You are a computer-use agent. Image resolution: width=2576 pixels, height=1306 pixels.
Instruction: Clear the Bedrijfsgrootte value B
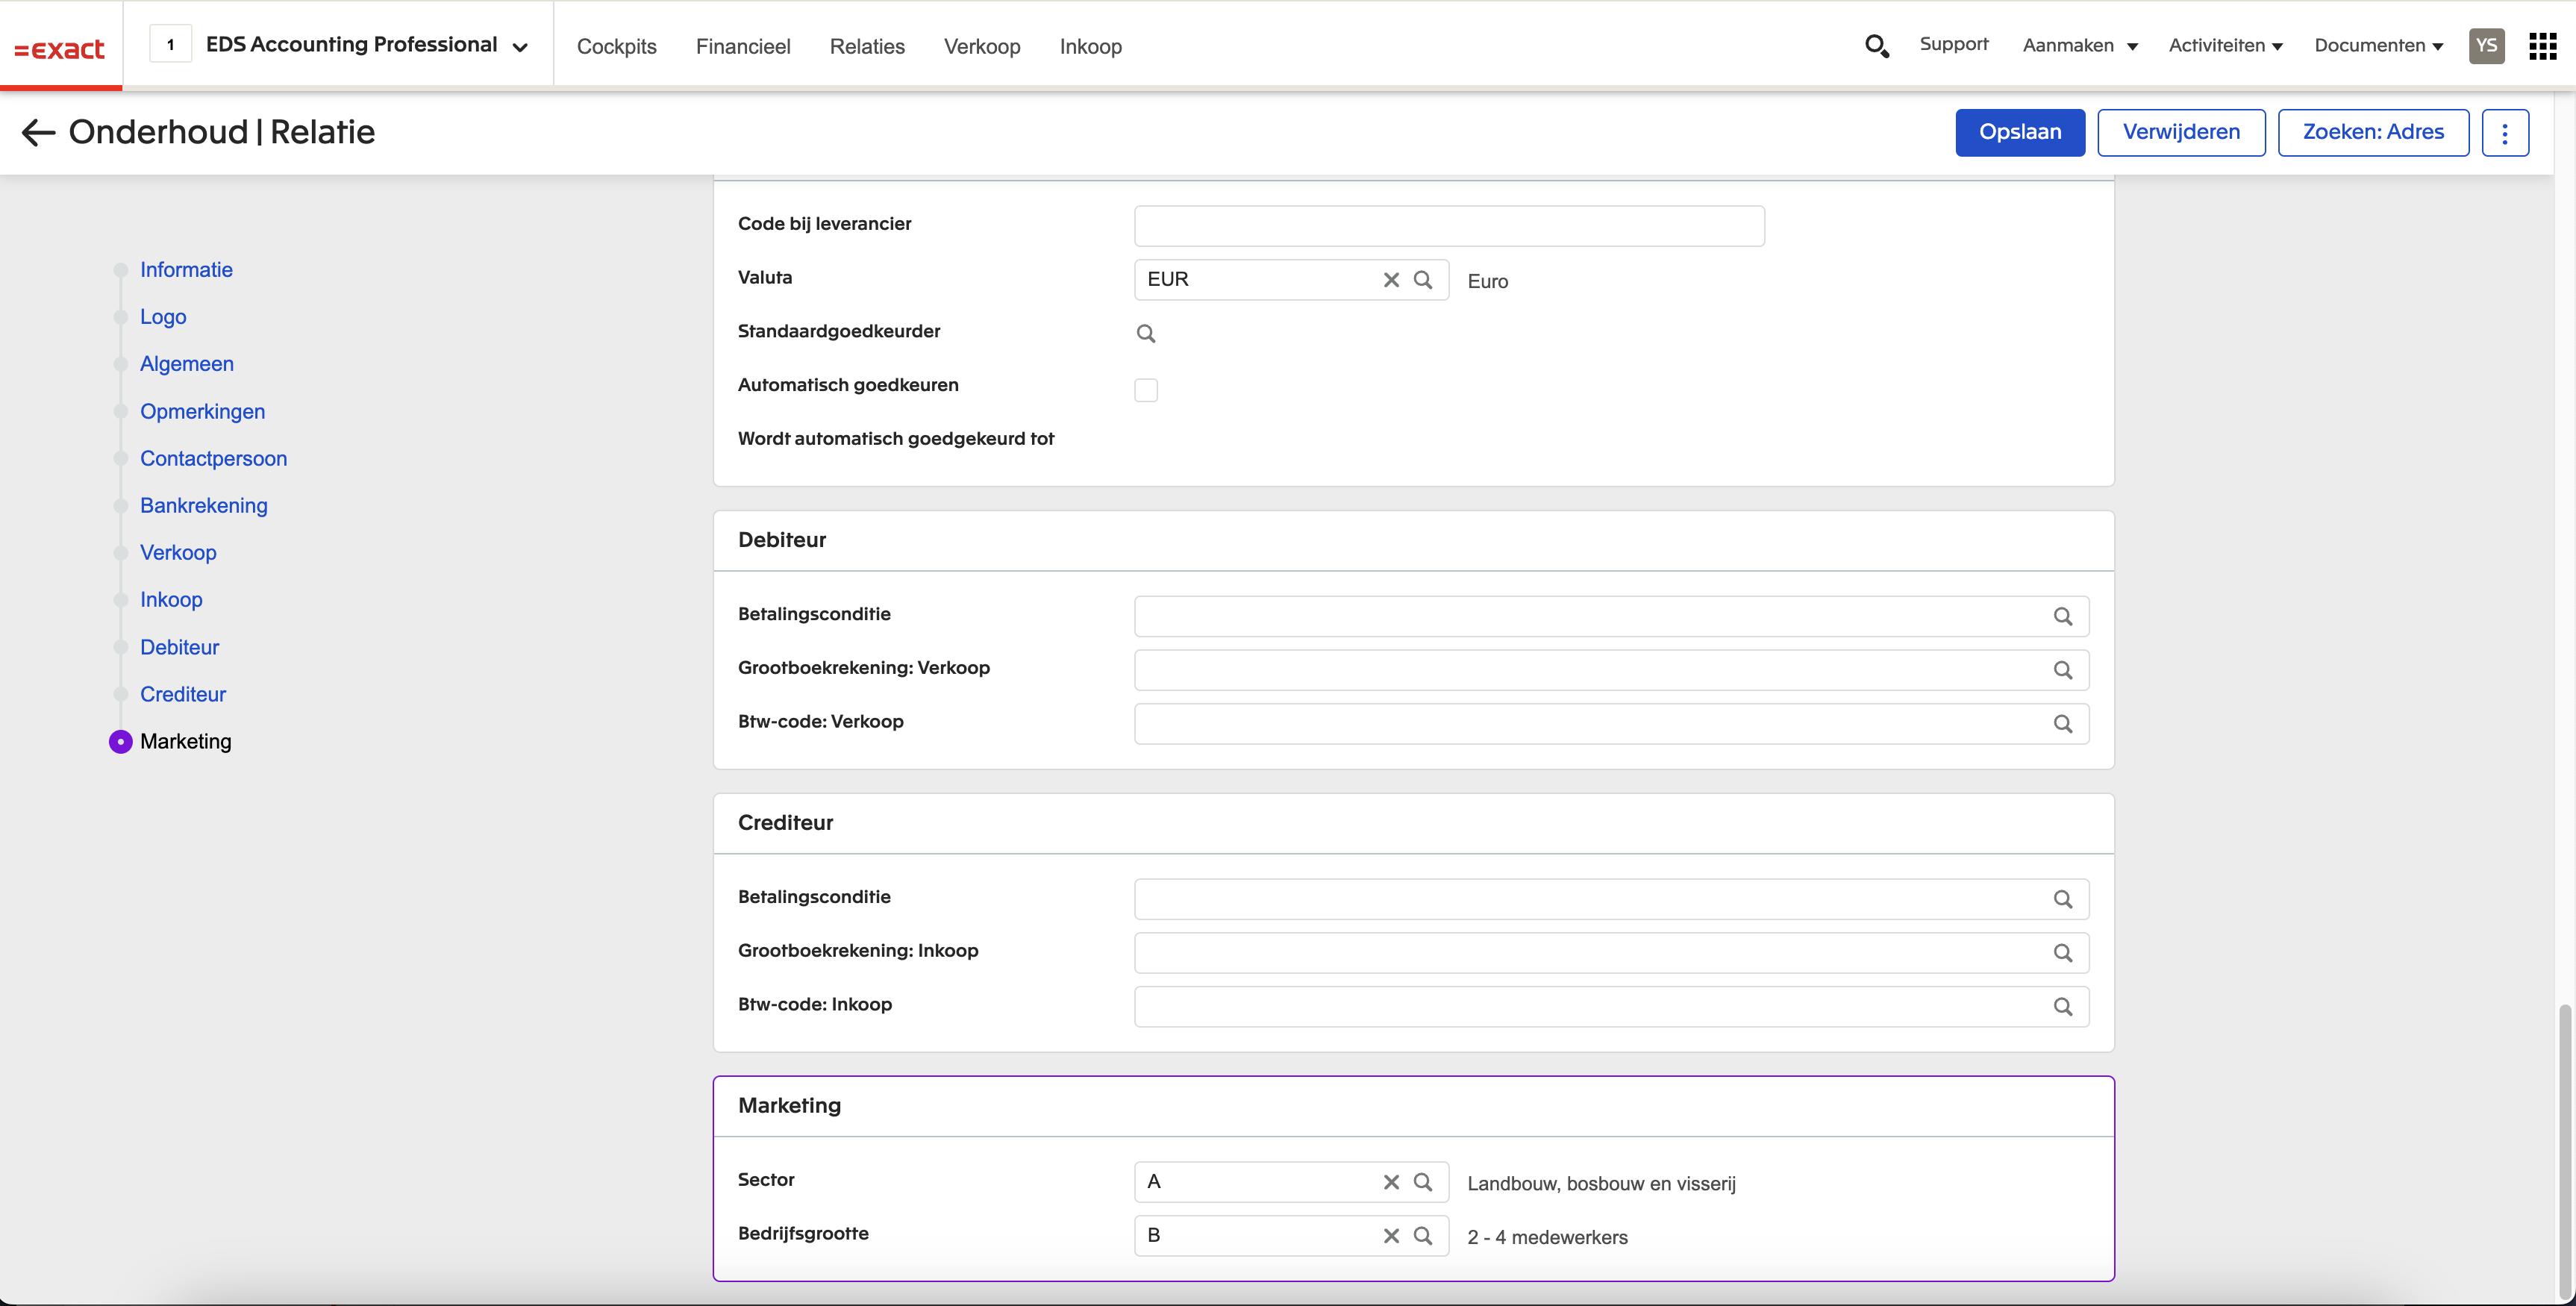coord(1390,1236)
